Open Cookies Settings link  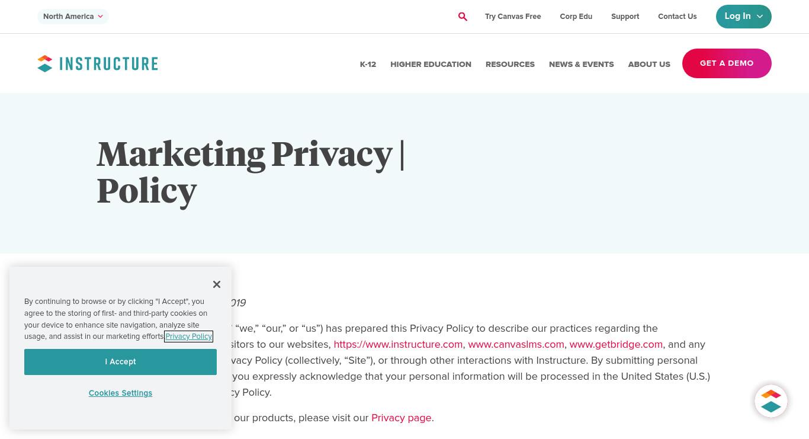point(120,393)
